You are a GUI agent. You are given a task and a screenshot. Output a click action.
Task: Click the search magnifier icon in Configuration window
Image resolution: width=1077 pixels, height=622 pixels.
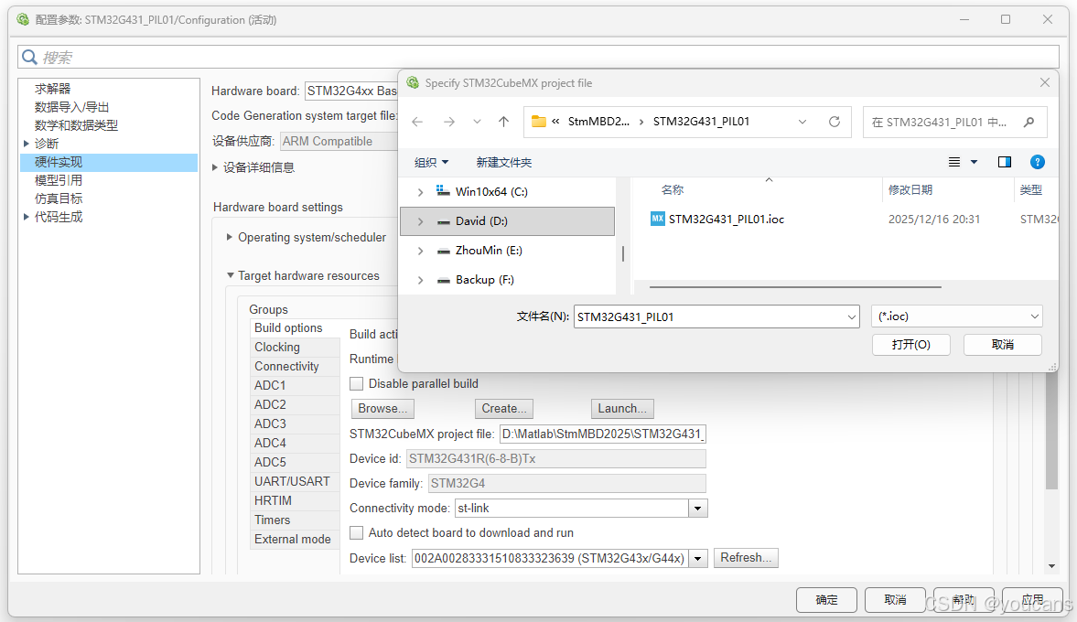(29, 57)
